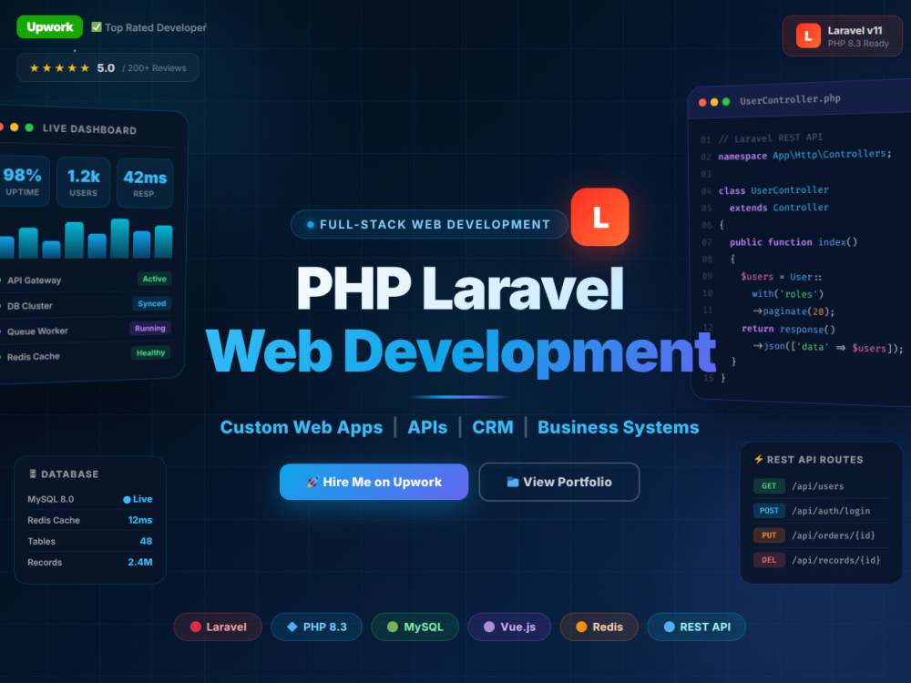This screenshot has width=911, height=683.
Task: Select the Redis tech tag
Action: pos(599,627)
